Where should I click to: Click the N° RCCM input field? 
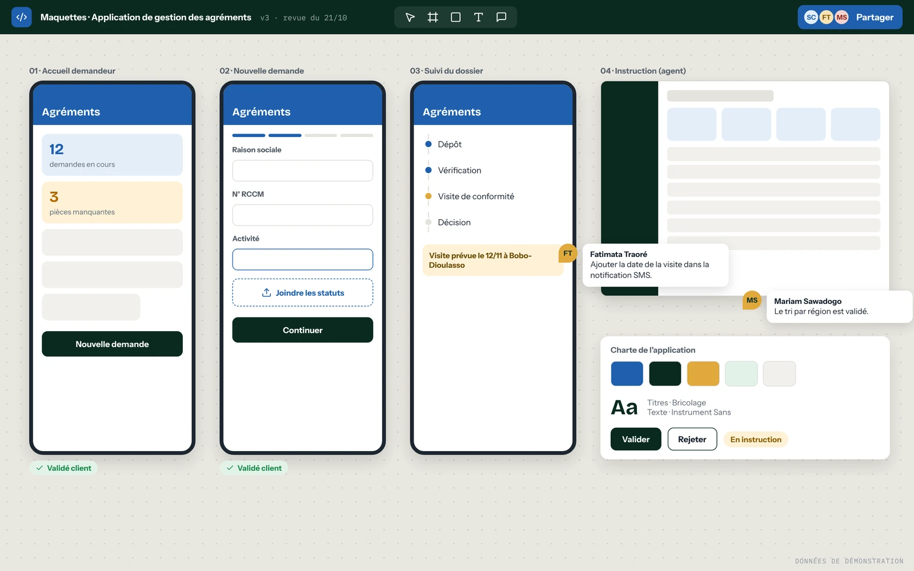click(x=303, y=215)
